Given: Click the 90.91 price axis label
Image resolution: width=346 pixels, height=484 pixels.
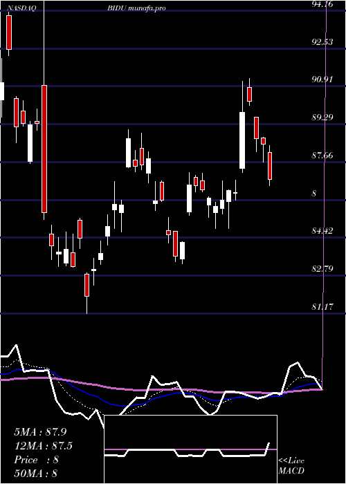Looking at the screenshot, I should [322, 80].
